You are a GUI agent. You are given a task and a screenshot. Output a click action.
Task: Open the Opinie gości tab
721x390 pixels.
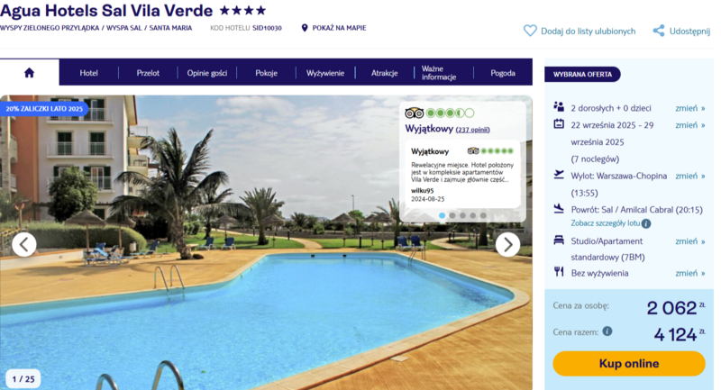click(207, 73)
